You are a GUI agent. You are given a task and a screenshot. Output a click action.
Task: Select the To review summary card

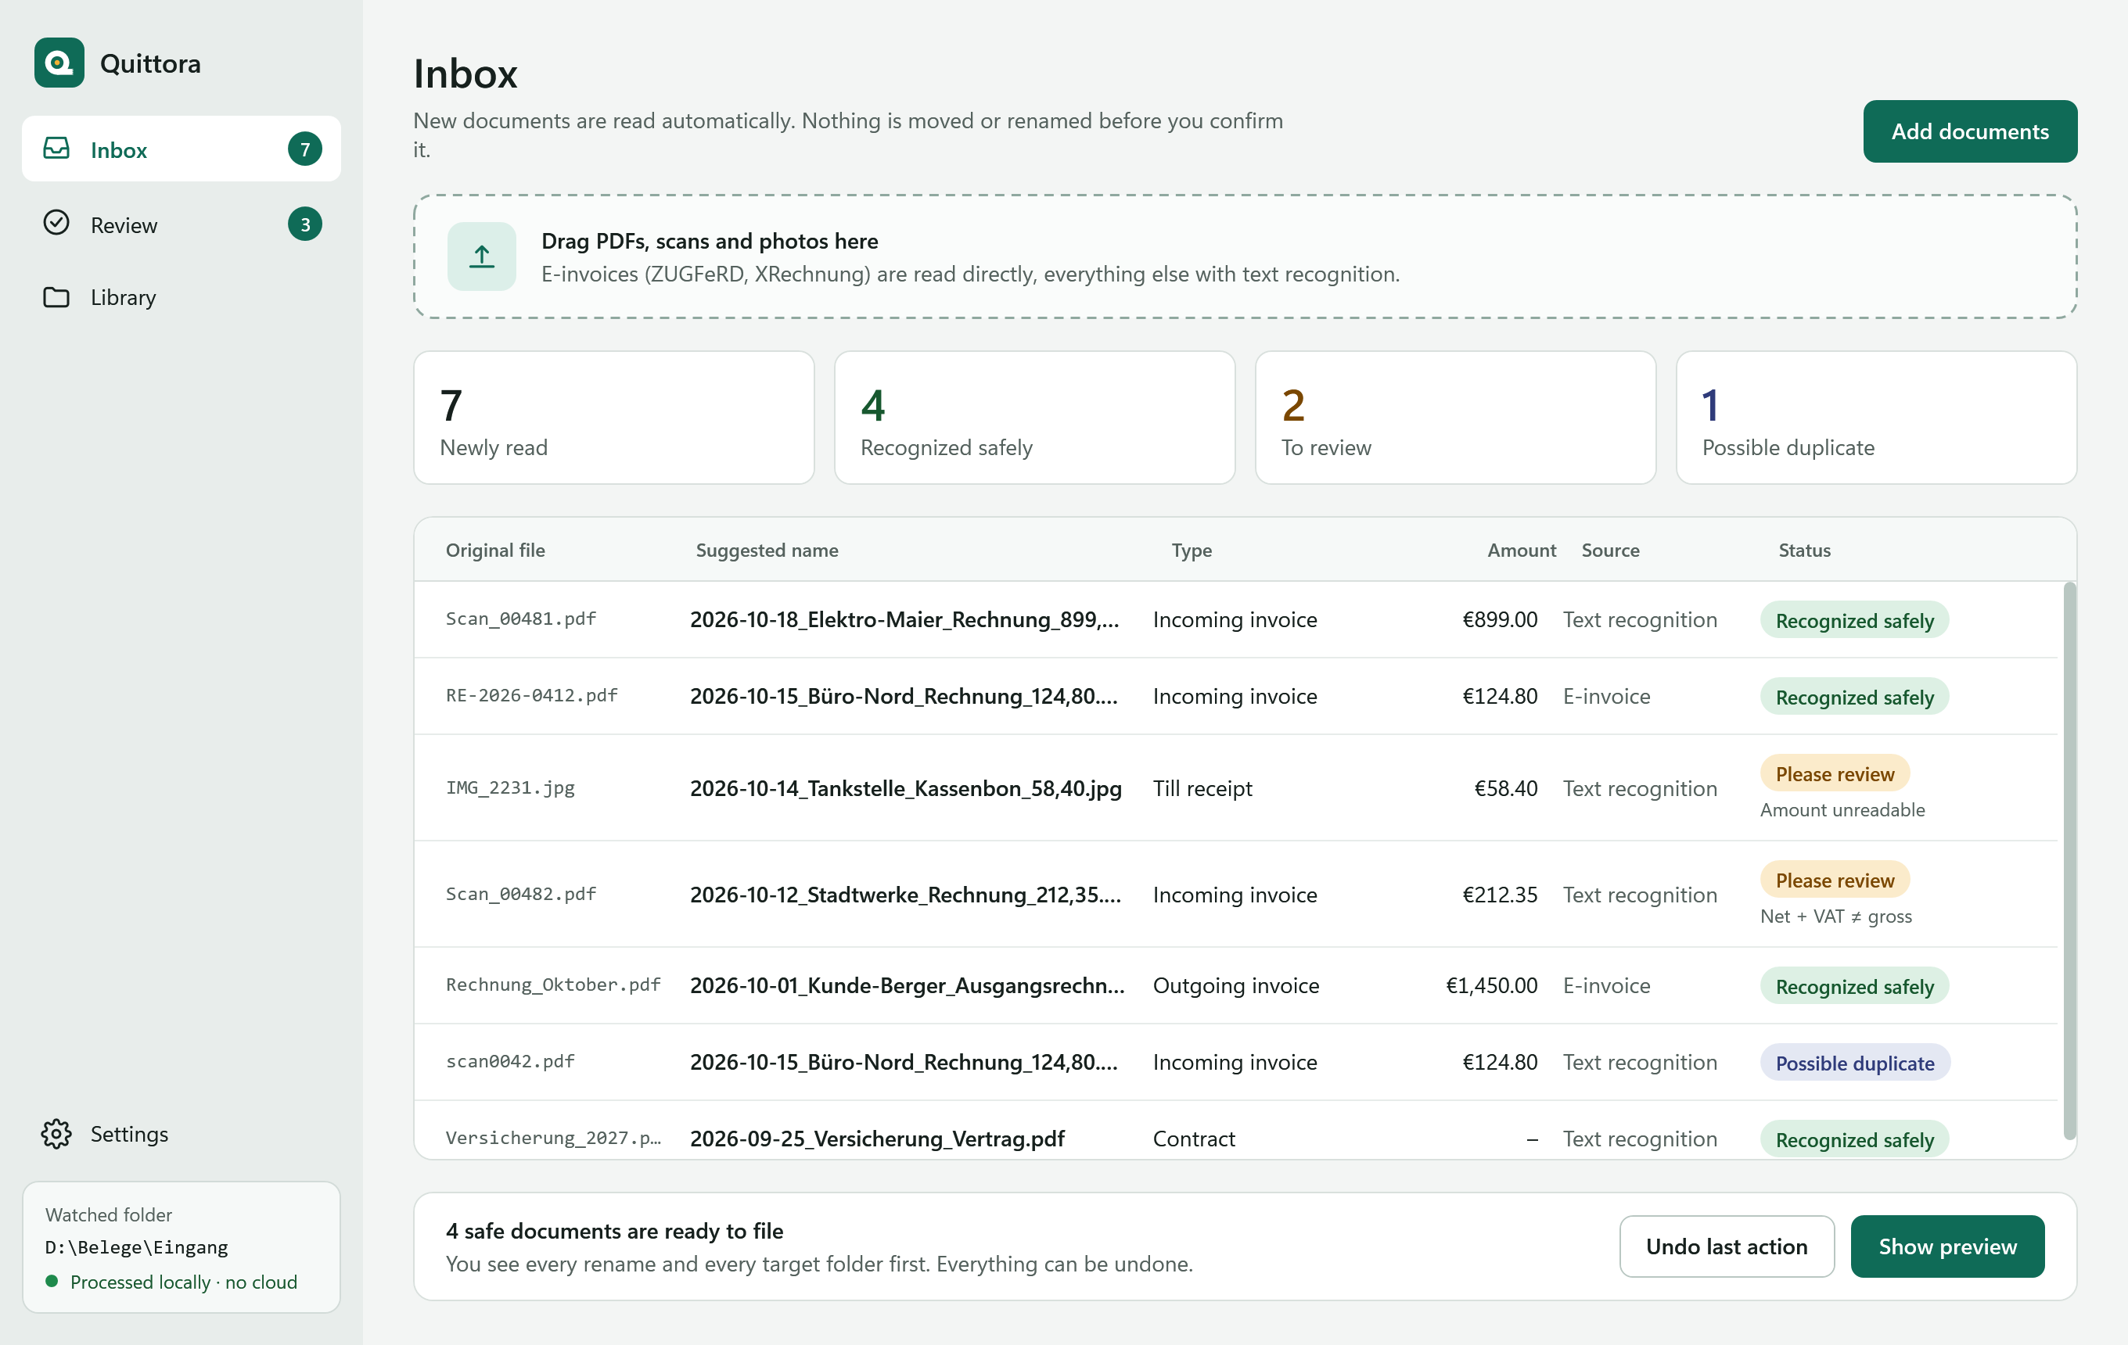click(1454, 418)
